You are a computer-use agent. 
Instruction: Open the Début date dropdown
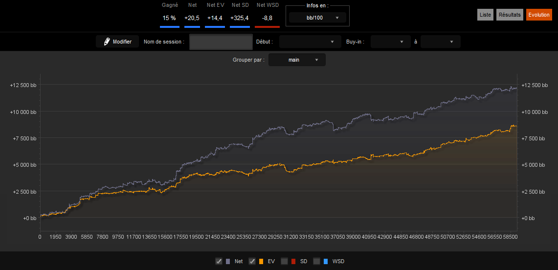pos(308,42)
